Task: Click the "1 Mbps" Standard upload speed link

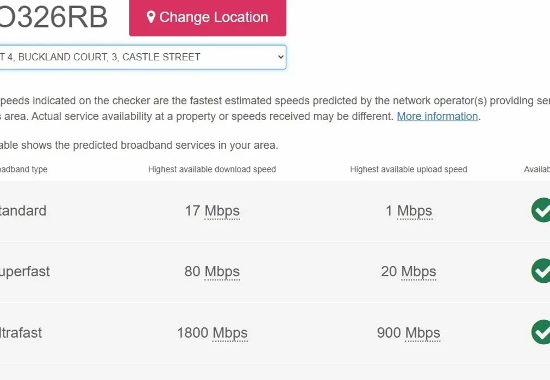Action: click(x=410, y=211)
